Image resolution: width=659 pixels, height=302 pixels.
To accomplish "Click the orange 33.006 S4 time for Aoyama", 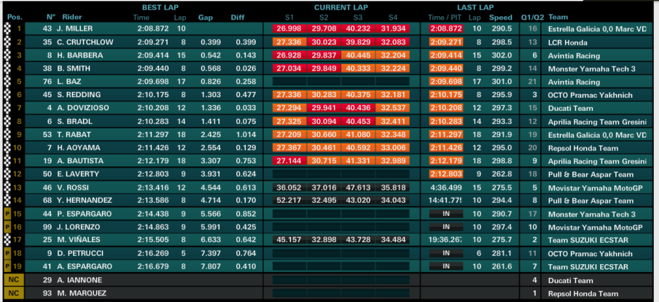I will coord(392,147).
